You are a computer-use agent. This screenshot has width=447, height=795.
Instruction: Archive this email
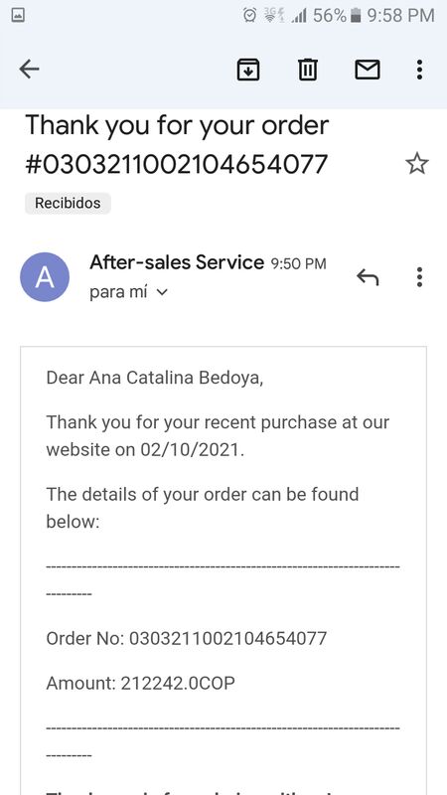click(248, 70)
